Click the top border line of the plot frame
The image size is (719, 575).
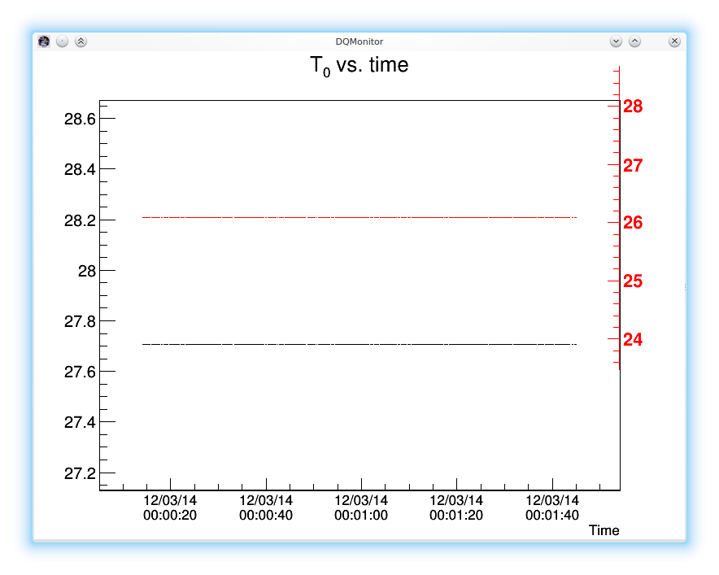click(x=358, y=98)
